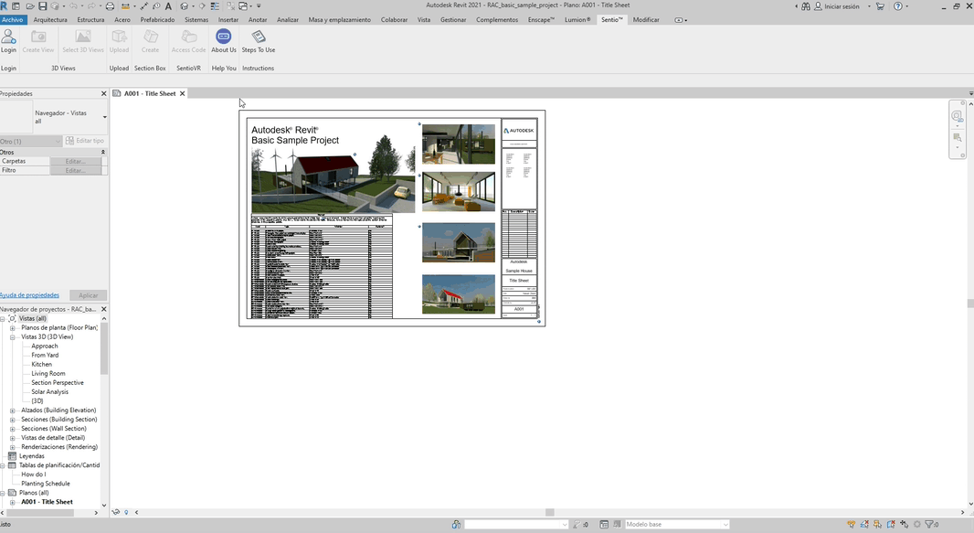Switch to the Modificar ribbon tab
Image resolution: width=974 pixels, height=533 pixels.
[646, 20]
